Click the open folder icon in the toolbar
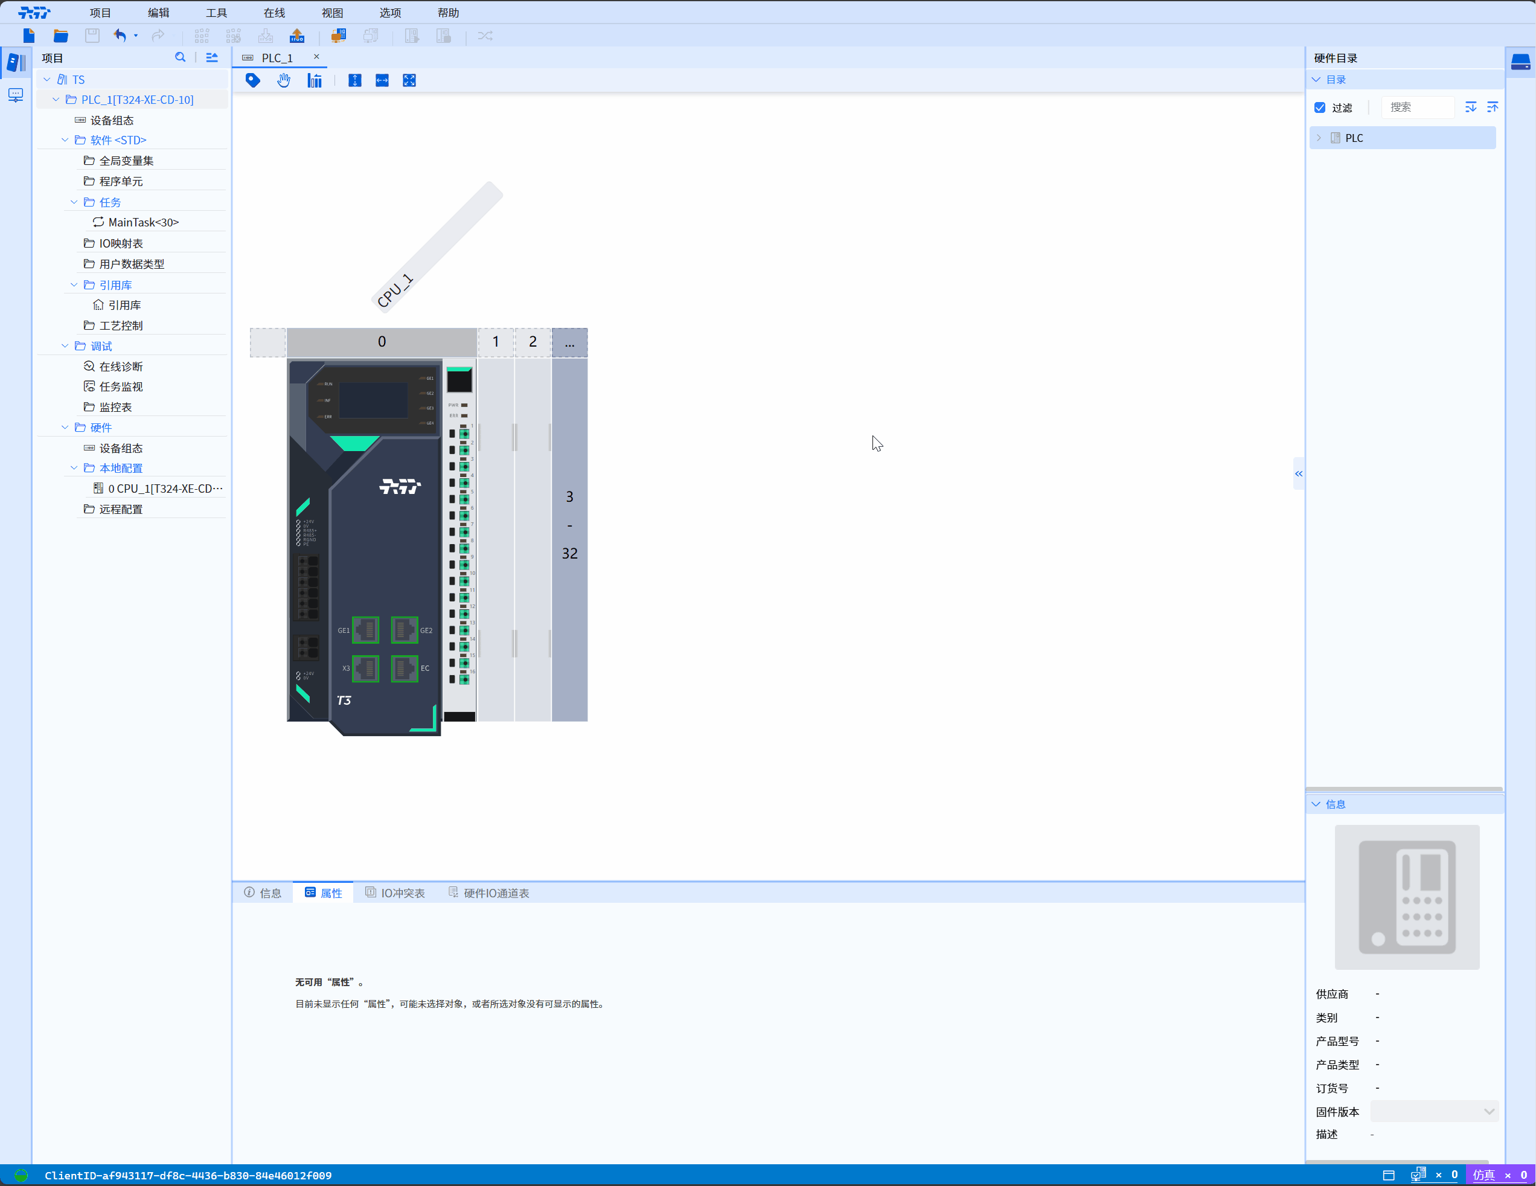1536x1186 pixels. pos(60,36)
